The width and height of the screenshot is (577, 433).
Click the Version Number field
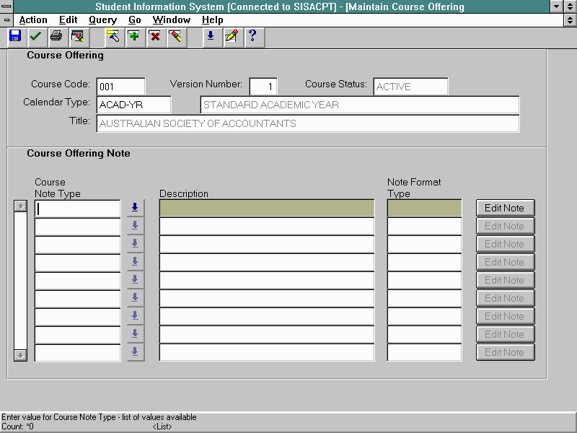coord(263,87)
